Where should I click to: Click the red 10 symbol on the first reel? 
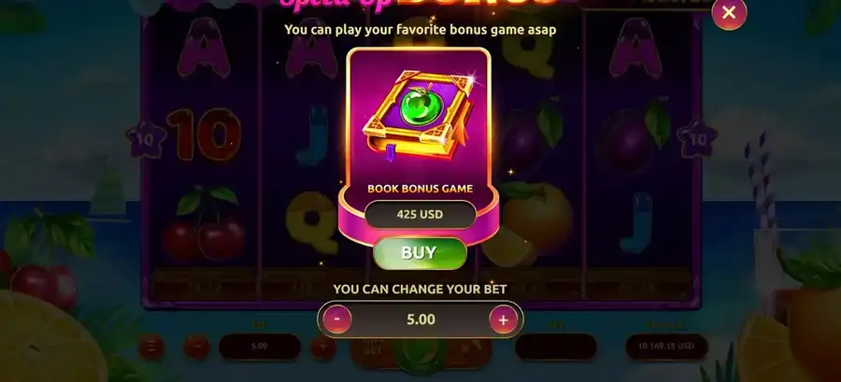click(204, 134)
